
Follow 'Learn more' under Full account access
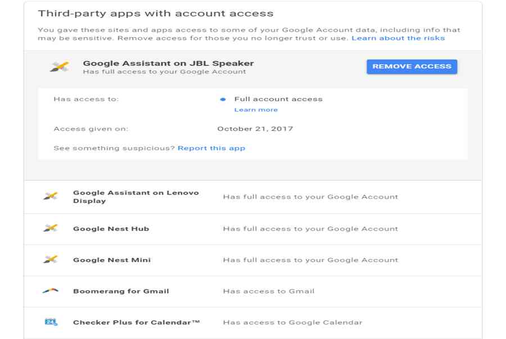point(256,110)
